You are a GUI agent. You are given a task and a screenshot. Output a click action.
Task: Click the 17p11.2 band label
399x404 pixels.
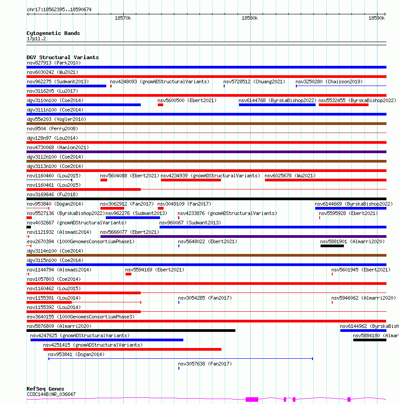tap(36, 39)
